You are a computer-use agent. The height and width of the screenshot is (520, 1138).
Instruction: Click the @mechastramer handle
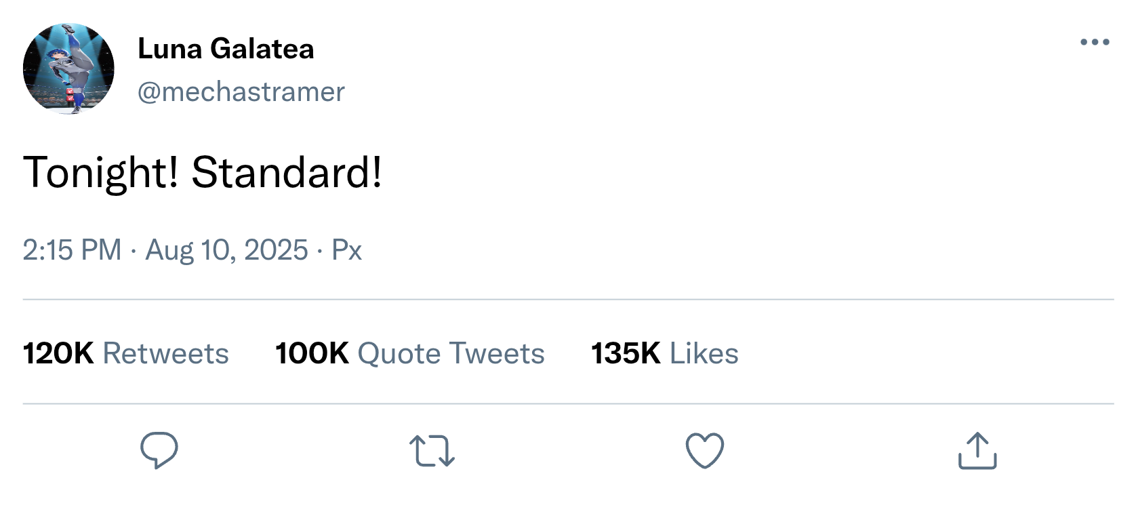[x=241, y=92]
